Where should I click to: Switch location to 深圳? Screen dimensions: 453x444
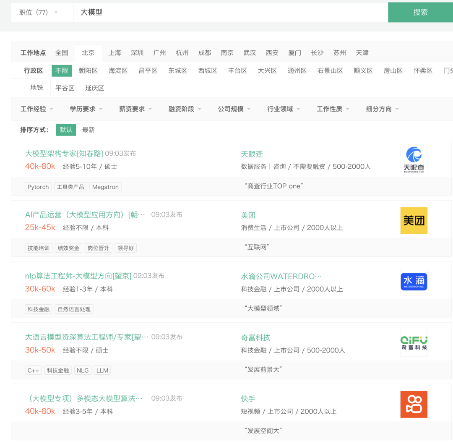pos(137,53)
